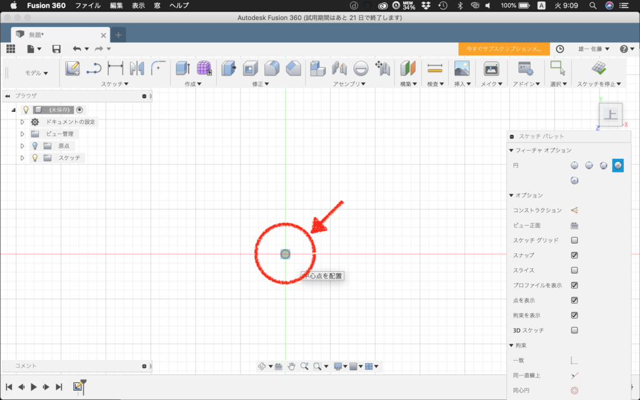This screenshot has width=640, height=400.
Task: Apply the 同心円 concentric constraint
Action: [x=574, y=391]
